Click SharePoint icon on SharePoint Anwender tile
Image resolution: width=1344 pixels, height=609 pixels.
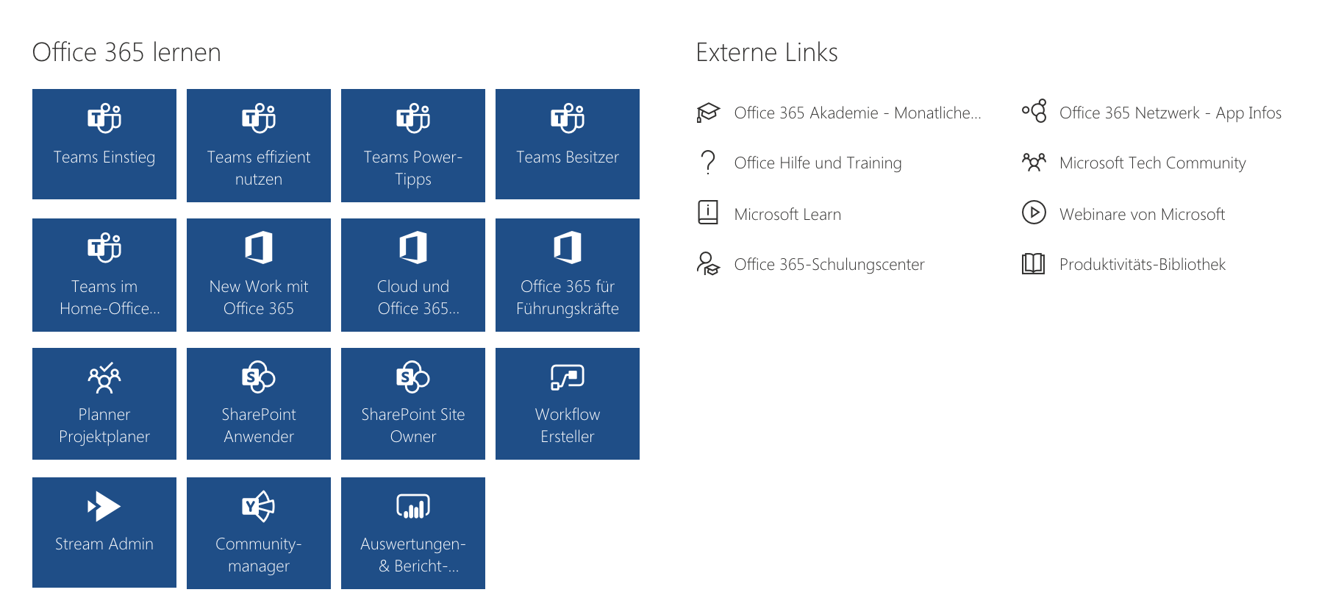[259, 377]
